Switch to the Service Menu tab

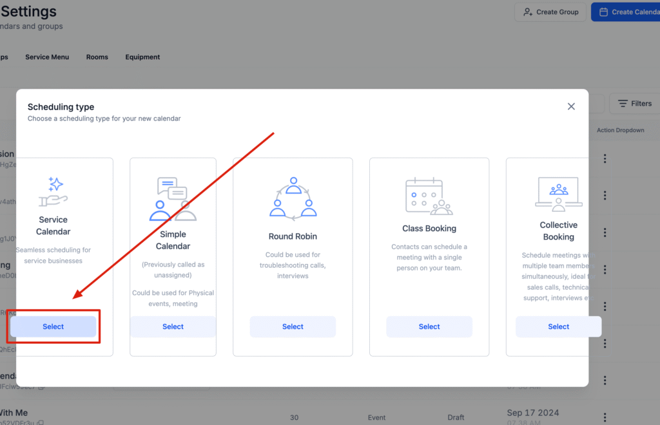(x=47, y=57)
